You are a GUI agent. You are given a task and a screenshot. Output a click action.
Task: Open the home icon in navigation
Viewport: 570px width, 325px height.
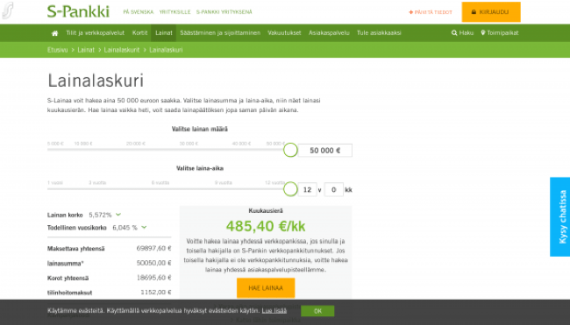[x=54, y=33]
